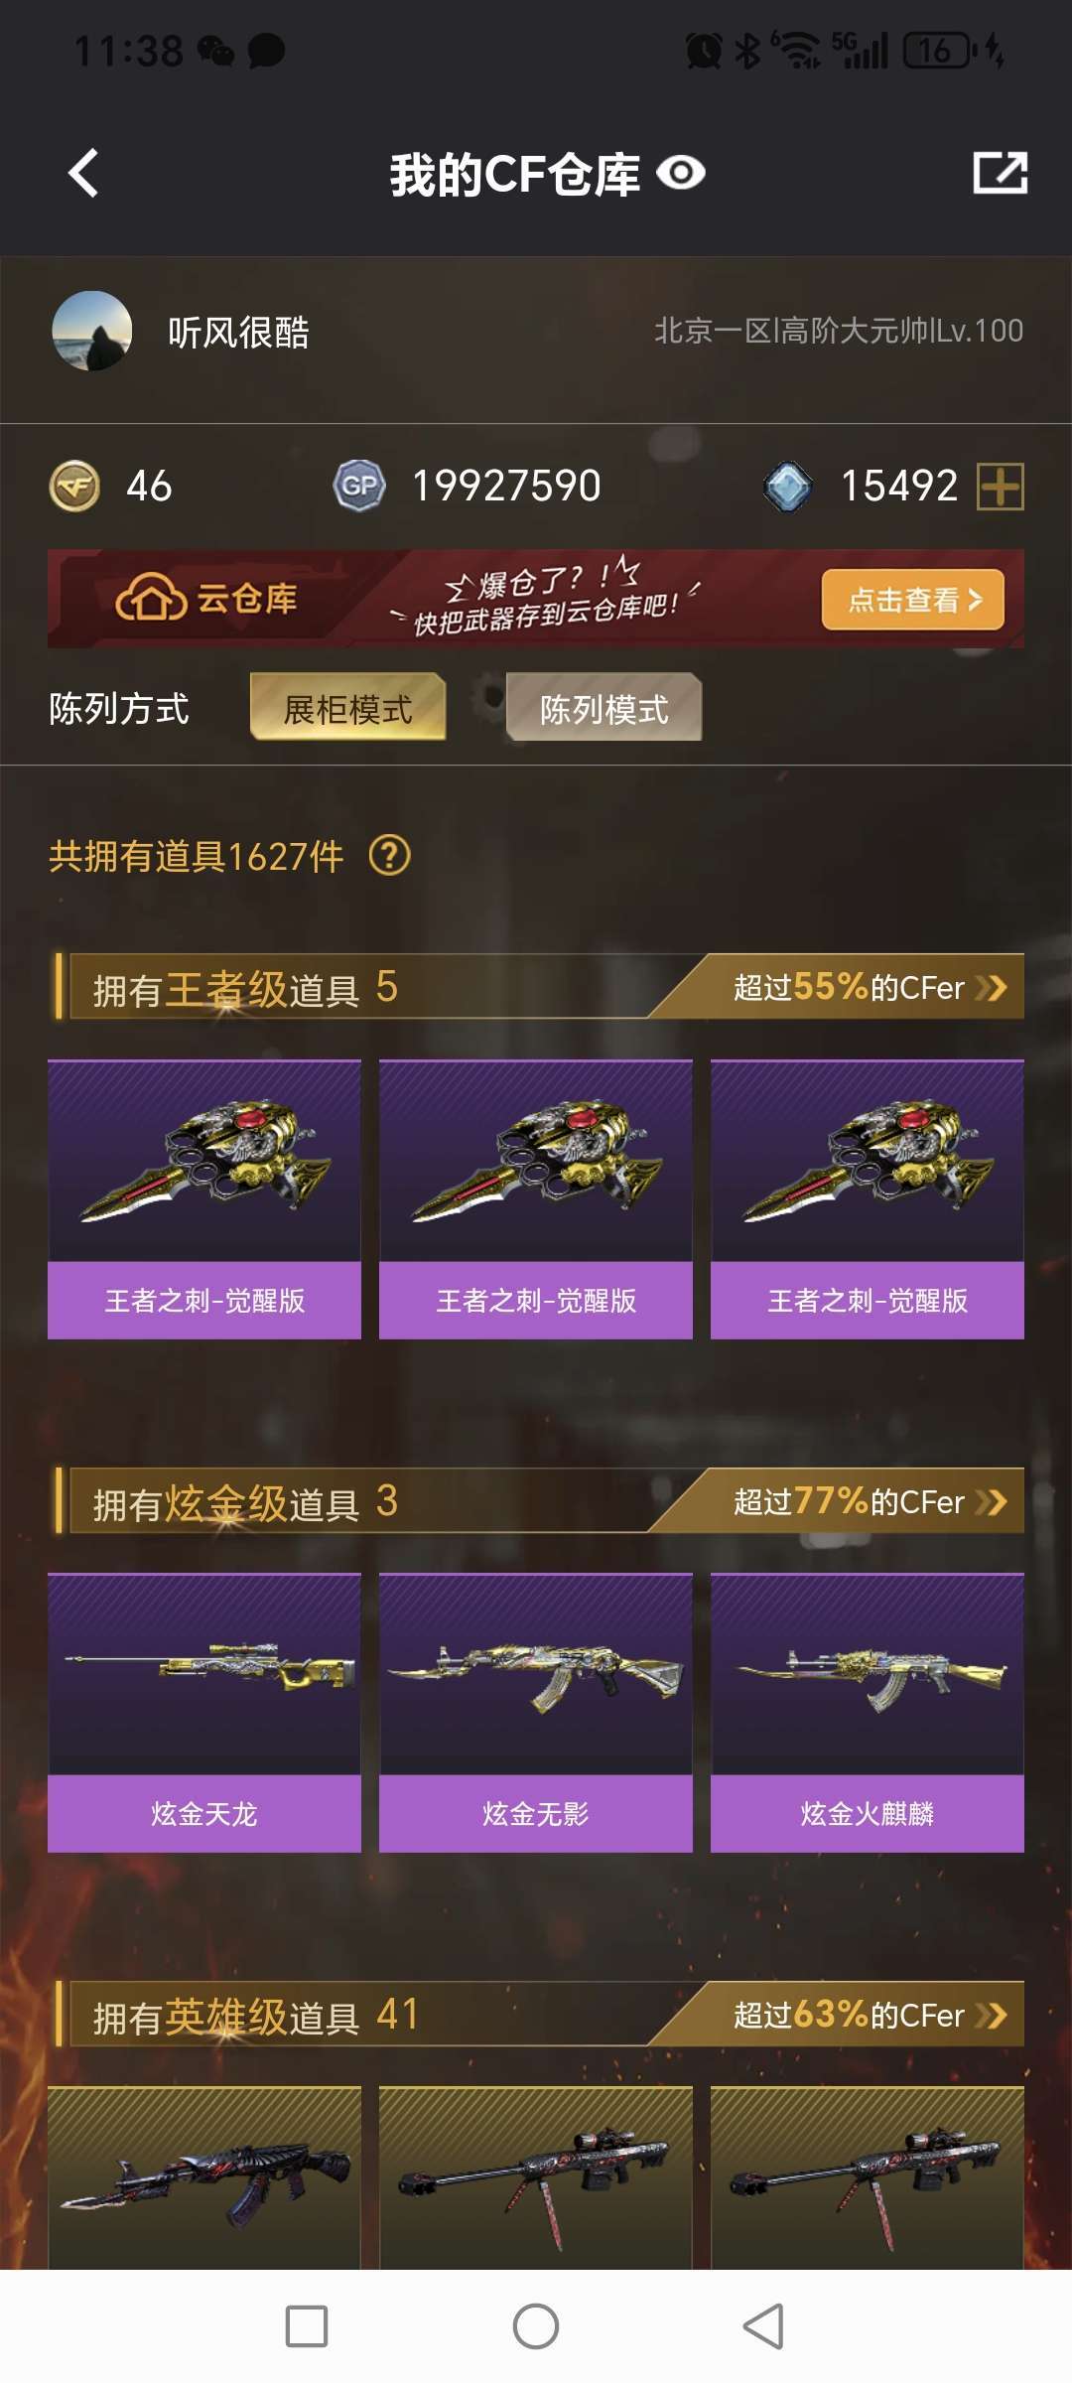Switch to 陈列模式 display mode
This screenshot has height=2383, width=1072.
click(x=603, y=707)
